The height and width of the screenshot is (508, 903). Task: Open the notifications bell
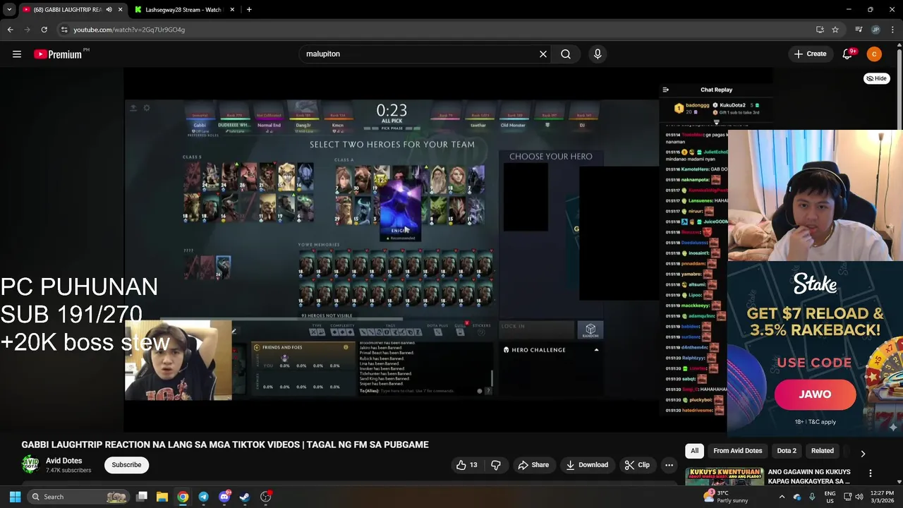[849, 54]
